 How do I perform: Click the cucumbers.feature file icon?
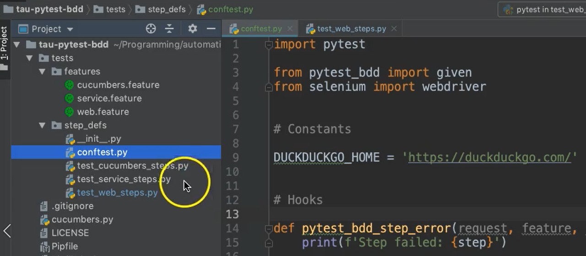(69, 85)
